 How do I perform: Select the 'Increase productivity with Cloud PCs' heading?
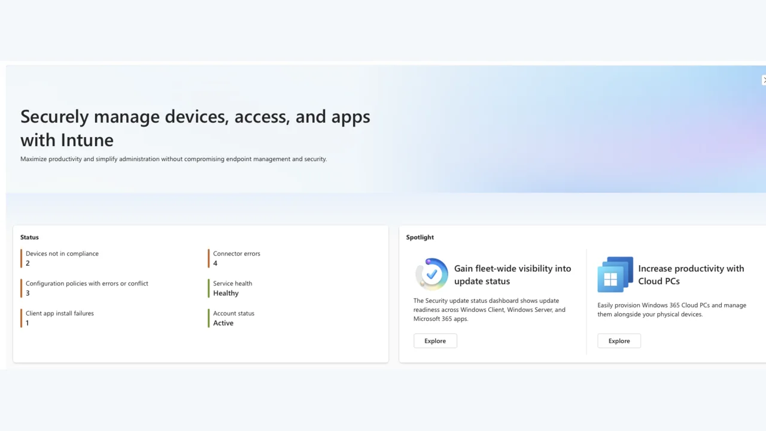tap(691, 275)
